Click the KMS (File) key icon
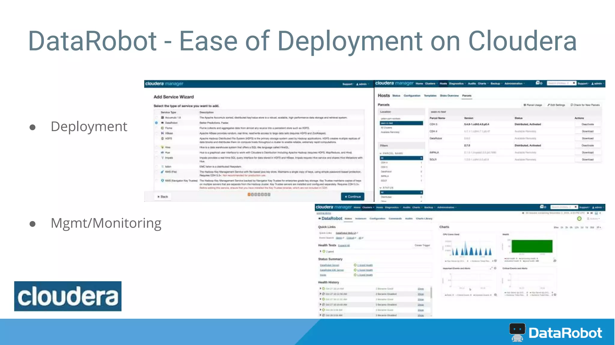The image size is (615, 345). [x=162, y=172]
